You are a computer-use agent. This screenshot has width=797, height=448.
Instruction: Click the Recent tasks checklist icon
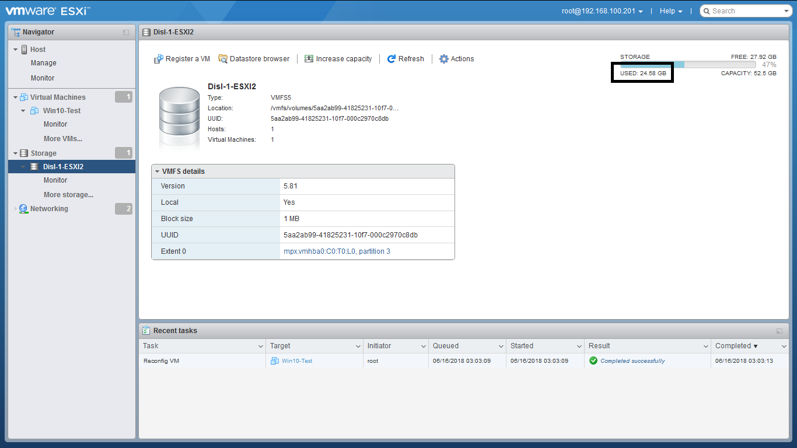pyautogui.click(x=146, y=331)
